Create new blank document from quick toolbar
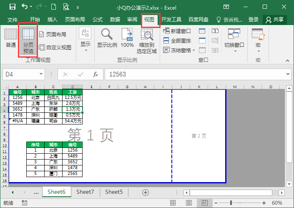The image size is (294, 208). pyautogui.click(x=54, y=7)
